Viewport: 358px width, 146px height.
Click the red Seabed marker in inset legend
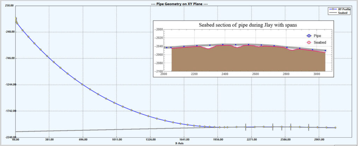click(309, 43)
